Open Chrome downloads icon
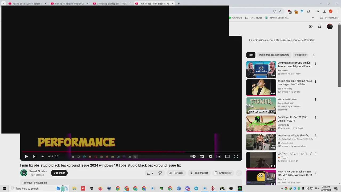 (324, 11)
